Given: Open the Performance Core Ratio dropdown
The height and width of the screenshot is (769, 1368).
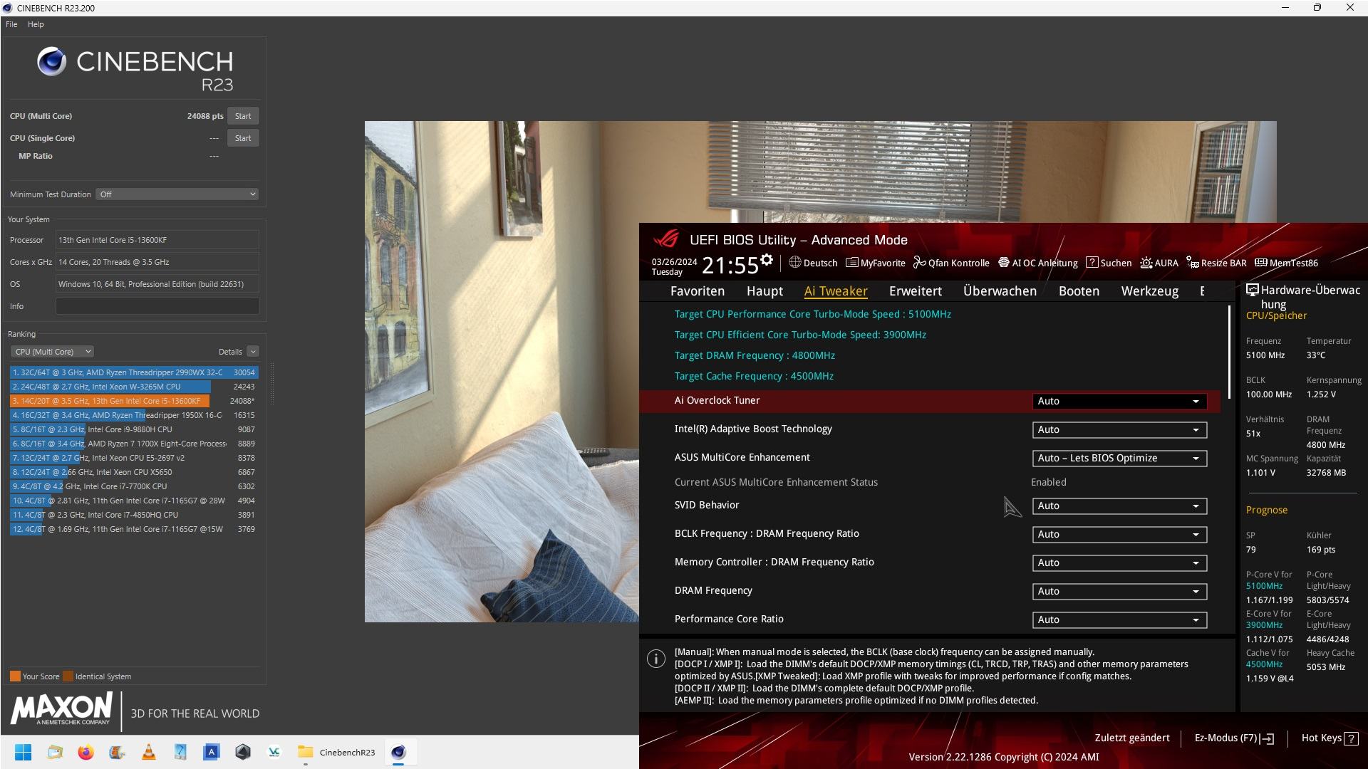Looking at the screenshot, I should coord(1119,619).
